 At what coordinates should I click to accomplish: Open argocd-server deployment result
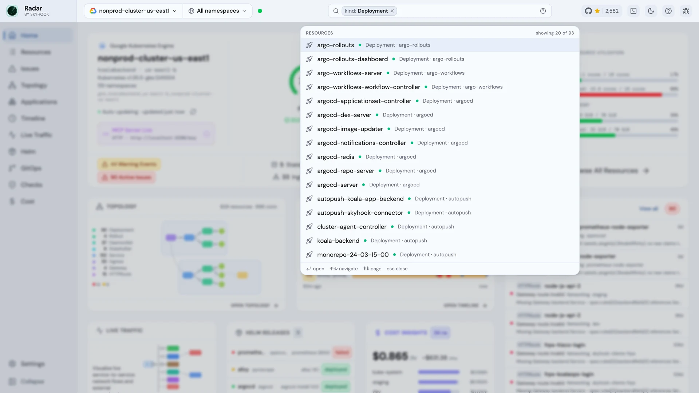click(x=440, y=185)
